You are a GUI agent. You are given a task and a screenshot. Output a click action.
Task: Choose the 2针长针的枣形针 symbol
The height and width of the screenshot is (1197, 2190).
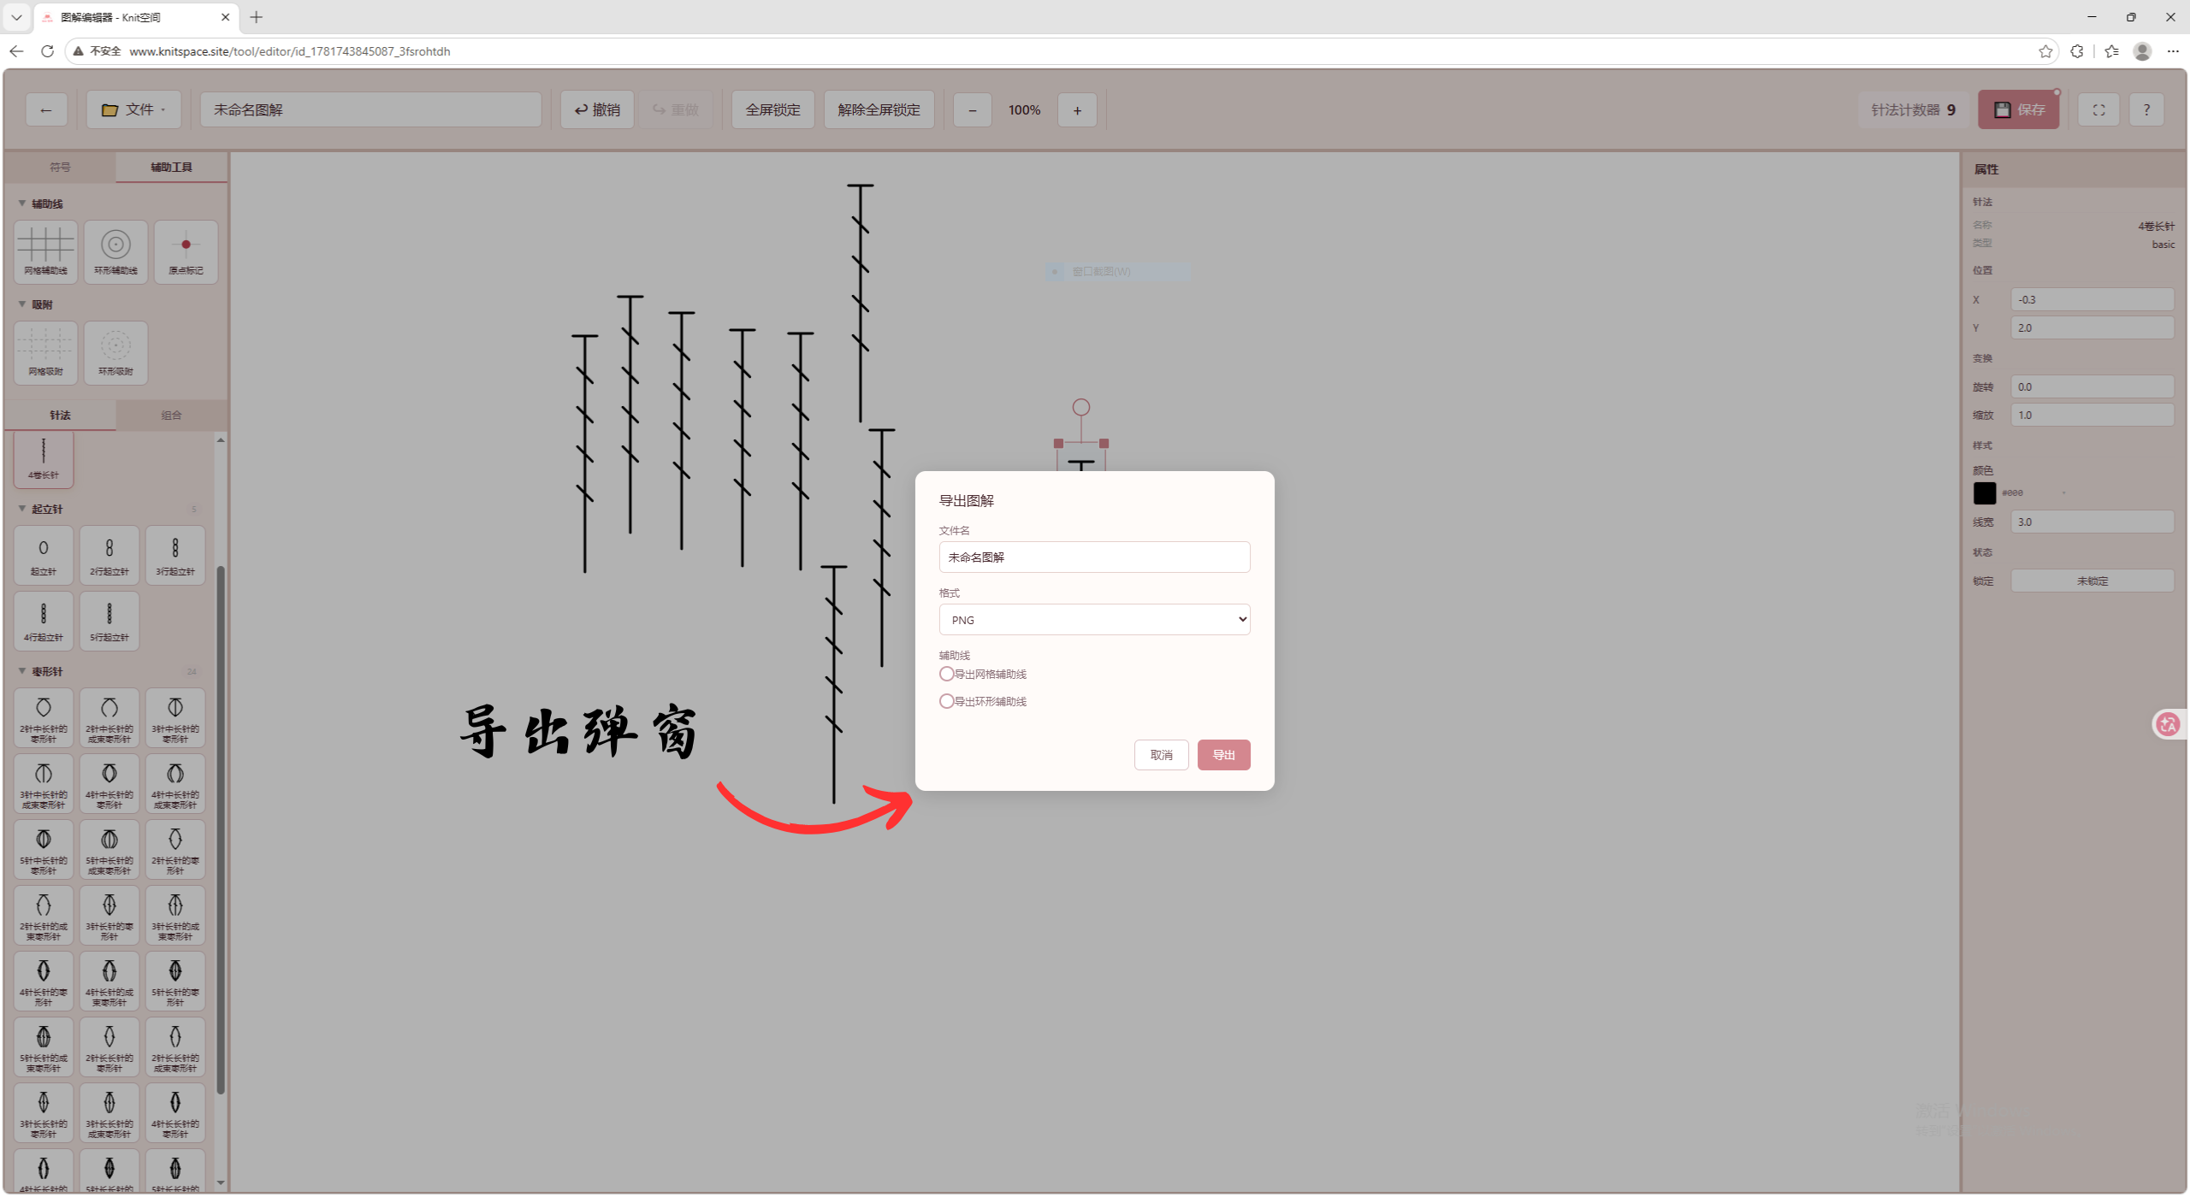pyautogui.click(x=175, y=850)
